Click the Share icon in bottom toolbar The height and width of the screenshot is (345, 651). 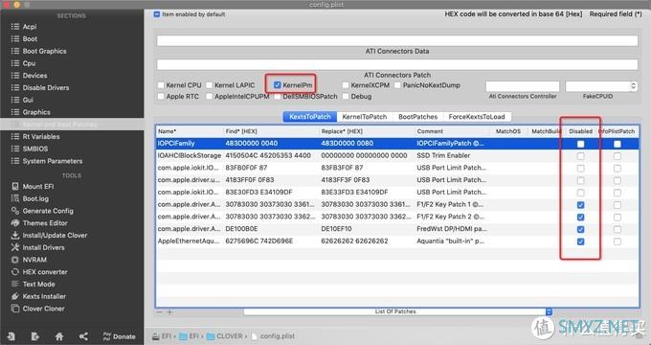coord(83,336)
